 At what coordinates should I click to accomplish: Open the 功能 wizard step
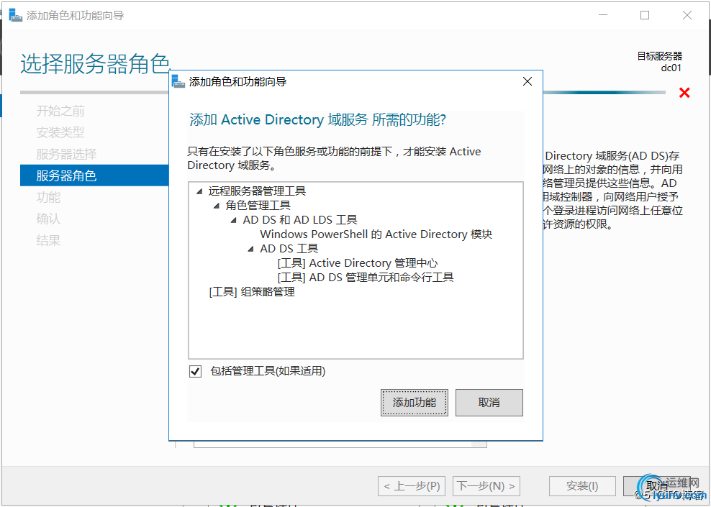click(x=48, y=197)
